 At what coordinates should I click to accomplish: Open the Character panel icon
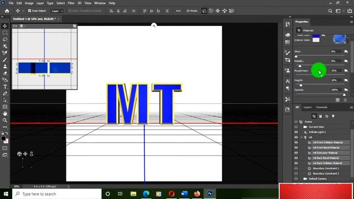pos(288,81)
